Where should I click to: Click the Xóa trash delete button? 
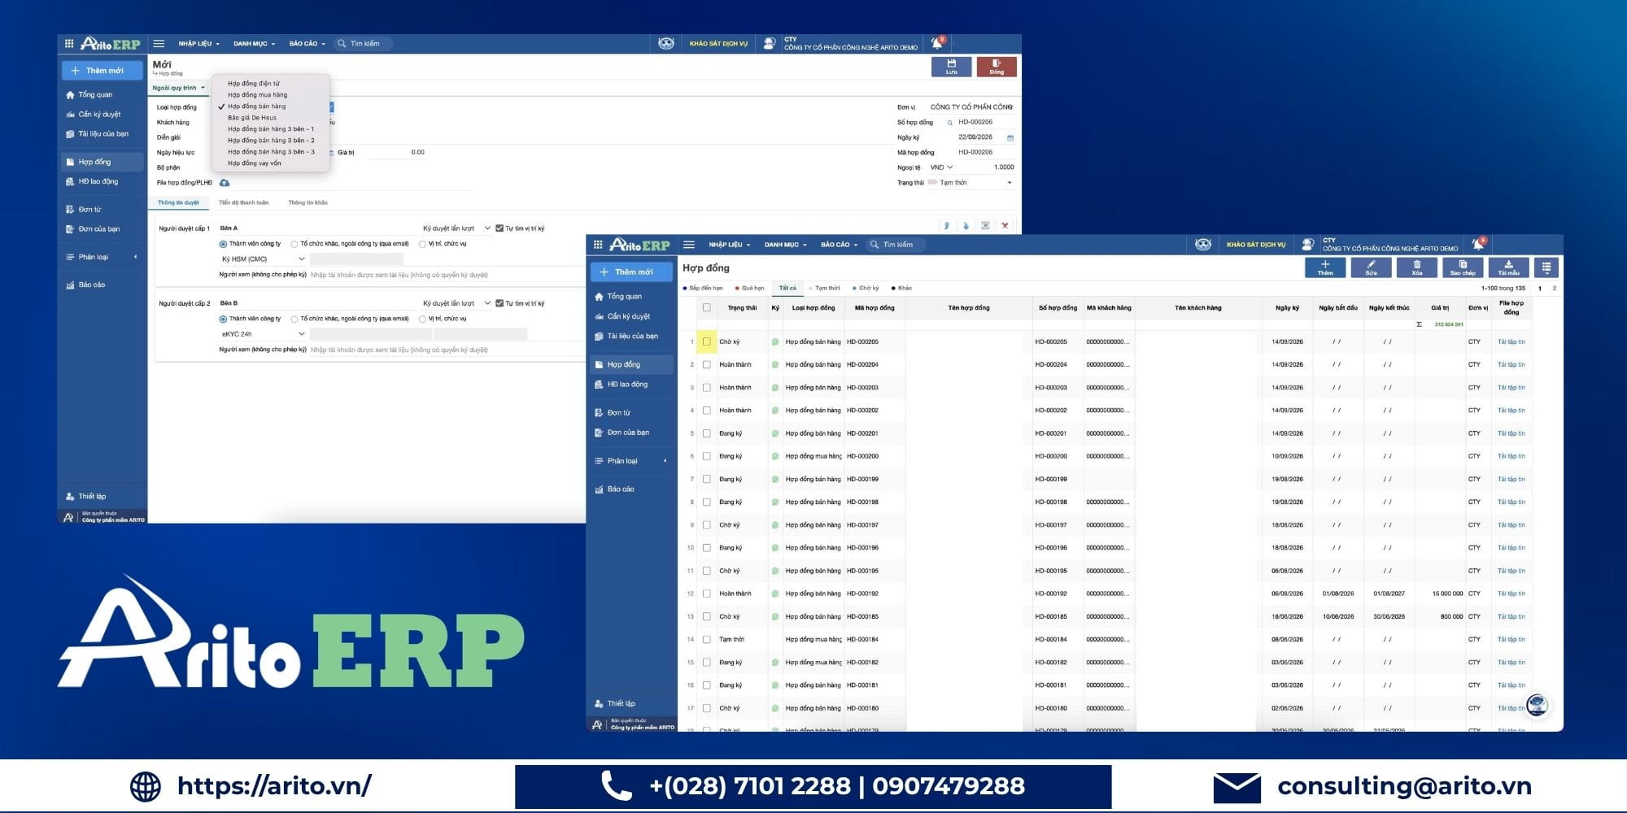[x=1416, y=268]
